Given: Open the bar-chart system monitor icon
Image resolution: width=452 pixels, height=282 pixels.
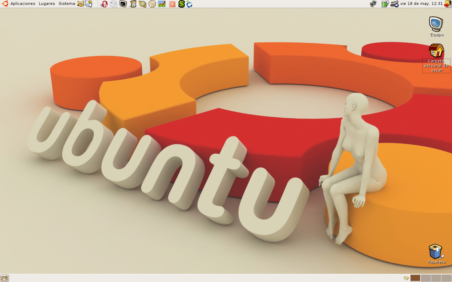Looking at the screenshot, I should click(x=162, y=4).
